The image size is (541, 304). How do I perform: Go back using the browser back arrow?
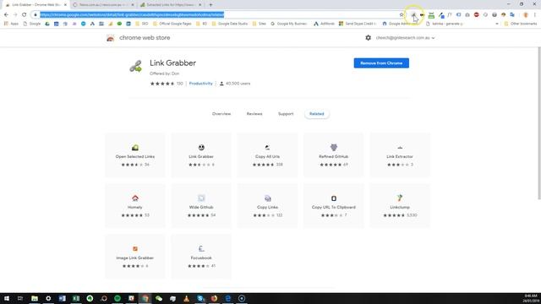point(6,15)
